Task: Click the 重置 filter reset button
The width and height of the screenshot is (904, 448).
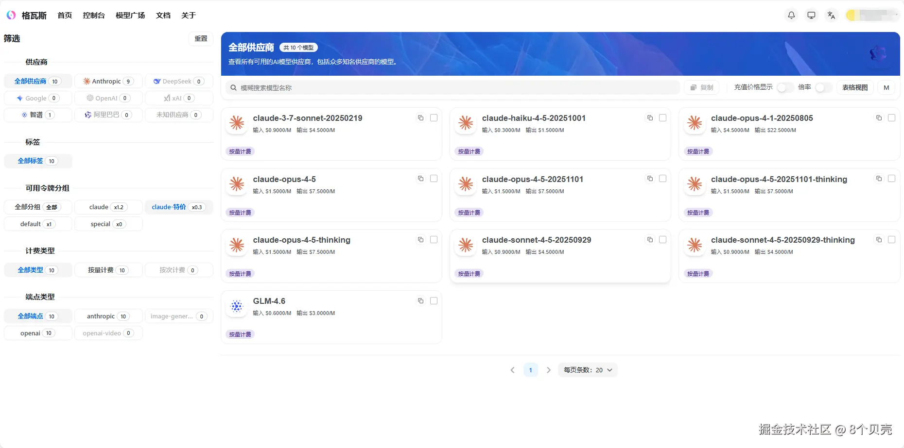Action: [x=201, y=39]
